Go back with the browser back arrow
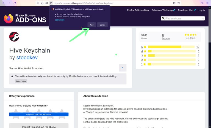 pyautogui.click(x=4, y=3)
